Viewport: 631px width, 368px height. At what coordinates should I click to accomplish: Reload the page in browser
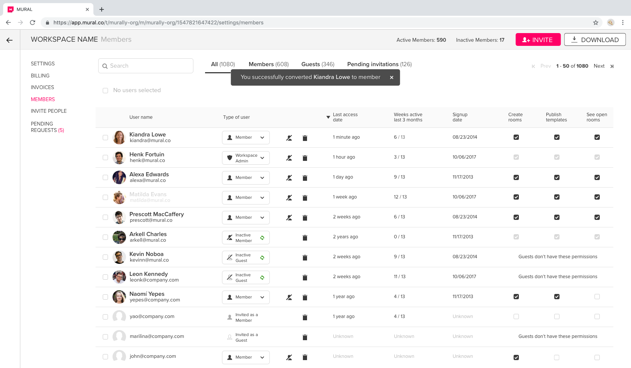point(33,23)
